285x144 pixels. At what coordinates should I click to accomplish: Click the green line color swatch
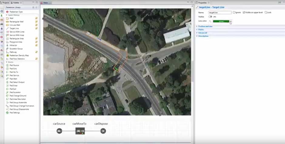coord(221,21)
